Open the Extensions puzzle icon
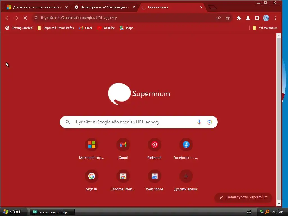This screenshot has width=288, height=216. (239, 18)
